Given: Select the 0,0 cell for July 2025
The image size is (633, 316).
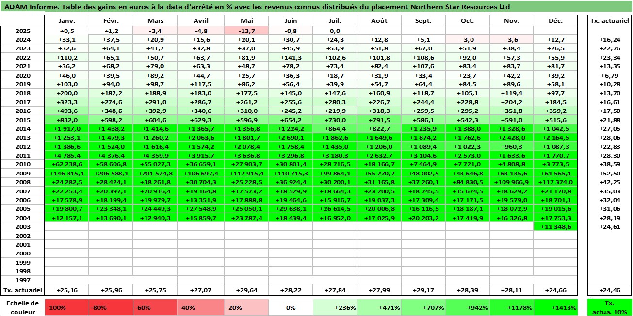Looking at the screenshot, I should pos(335,31).
